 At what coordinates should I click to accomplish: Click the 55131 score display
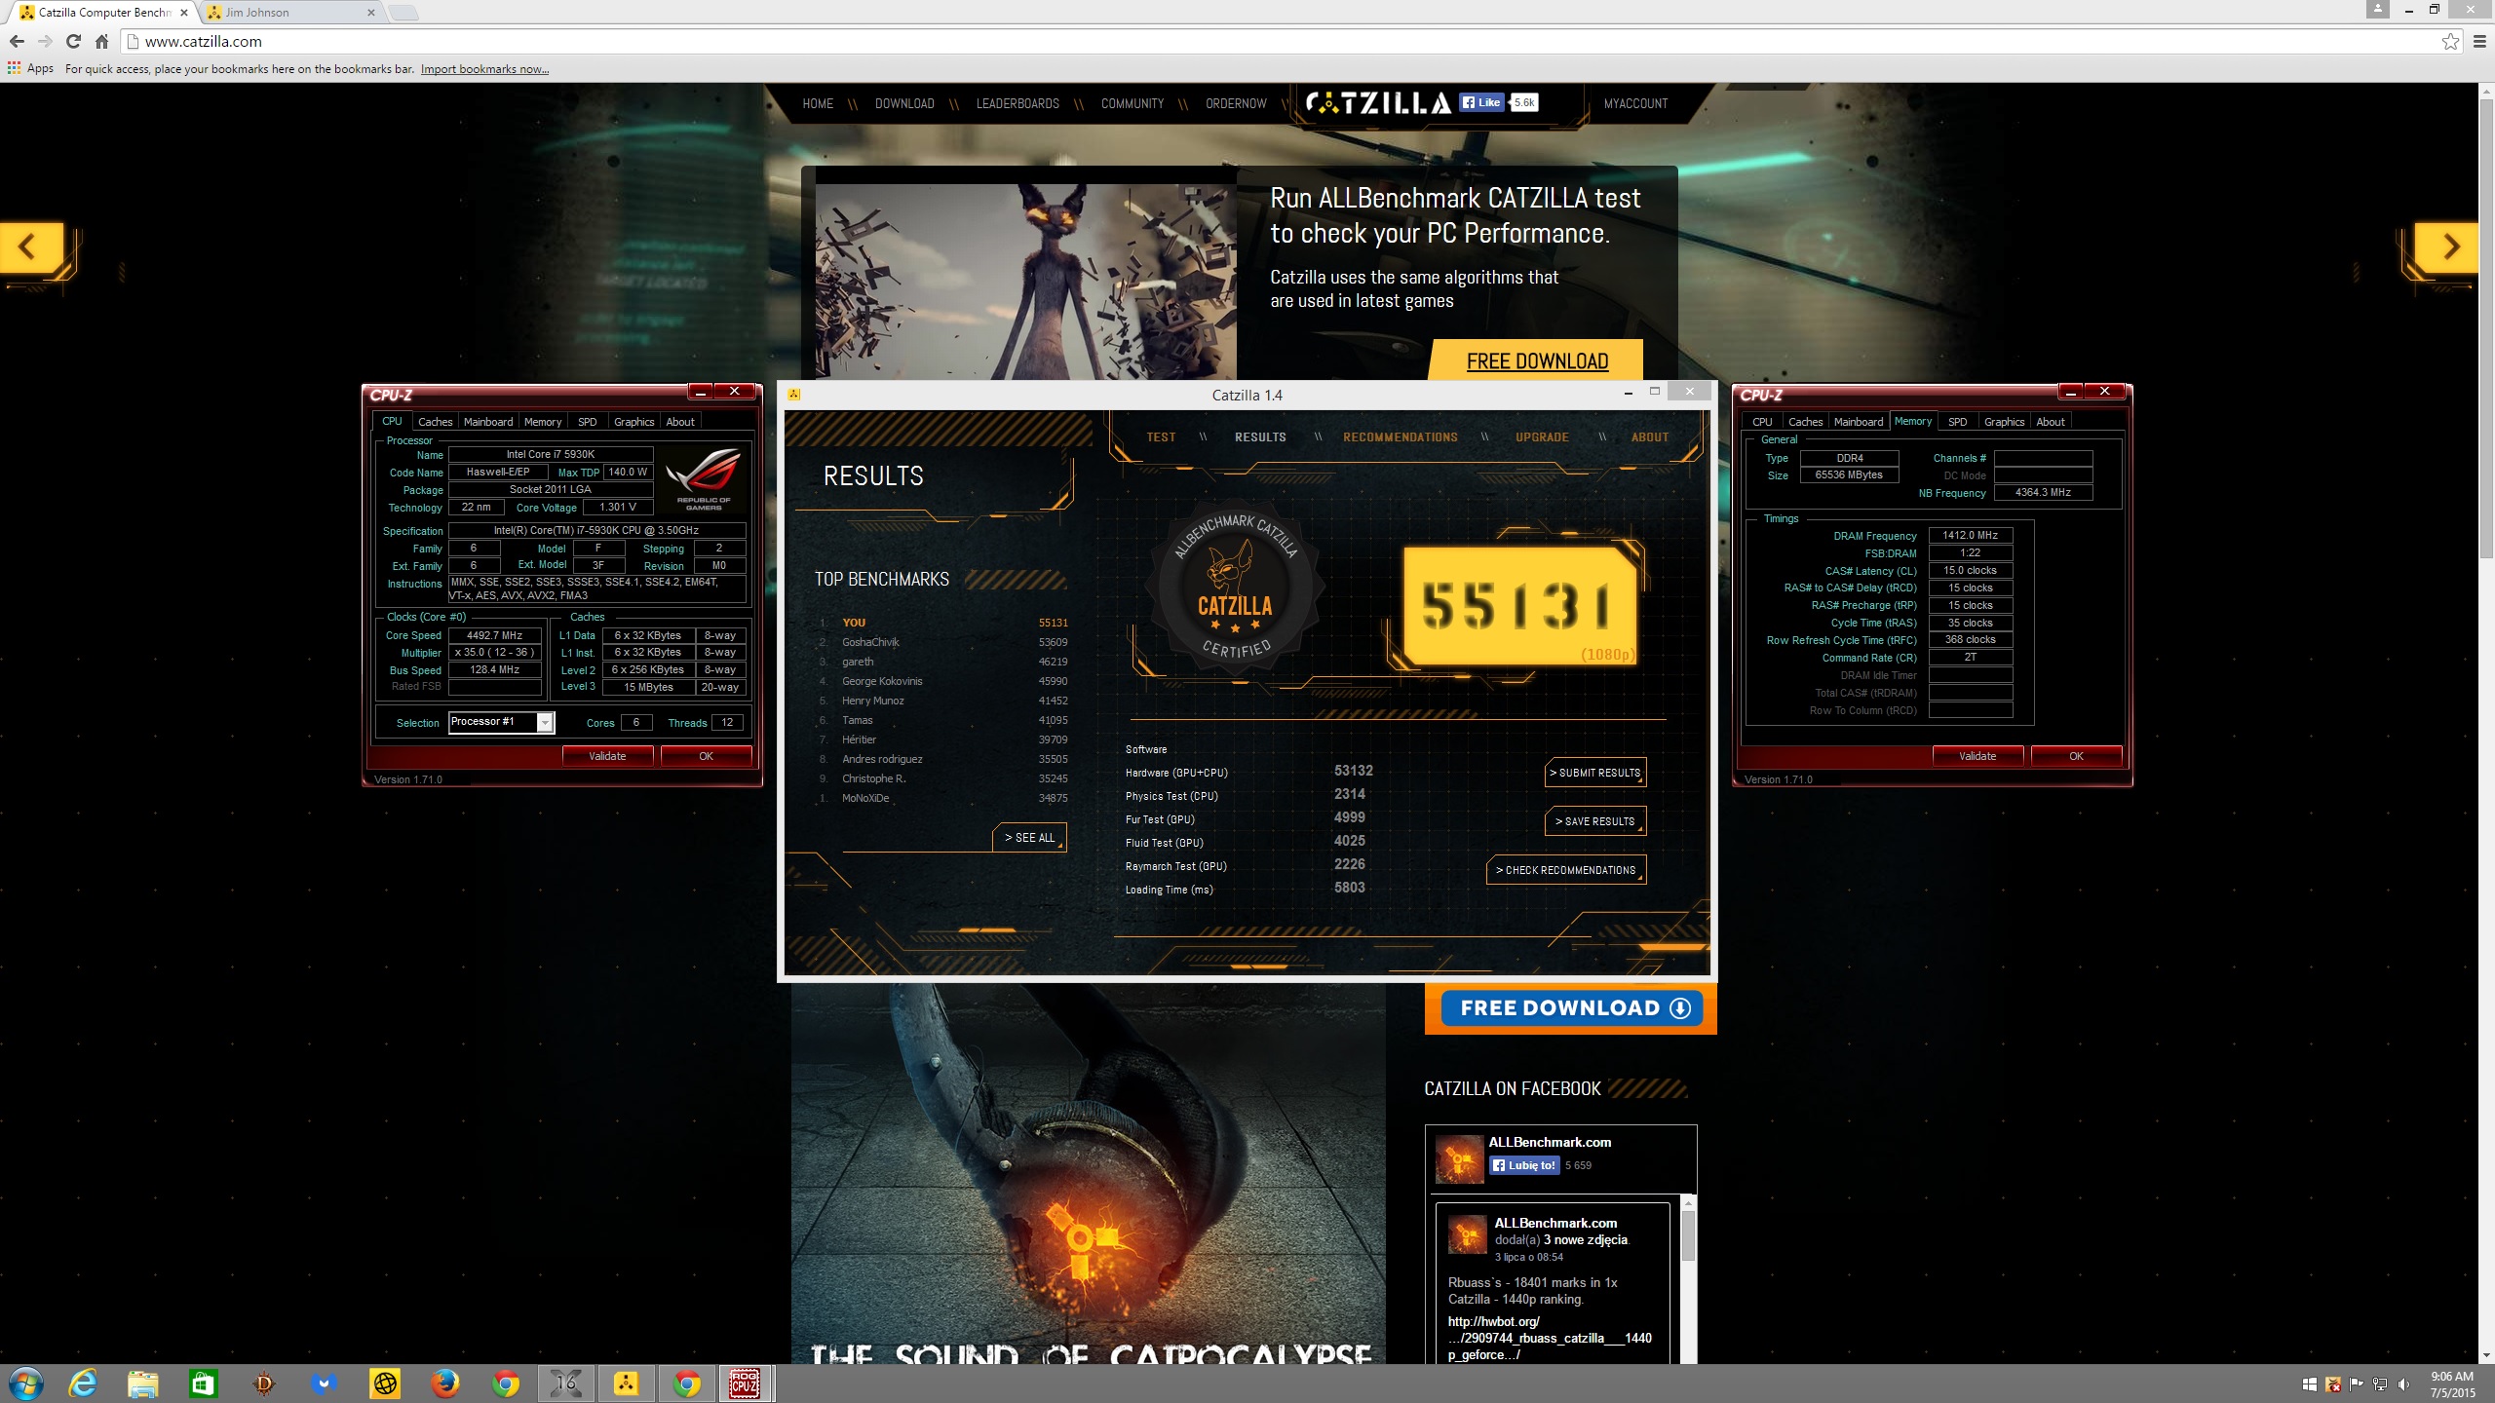click(1519, 606)
